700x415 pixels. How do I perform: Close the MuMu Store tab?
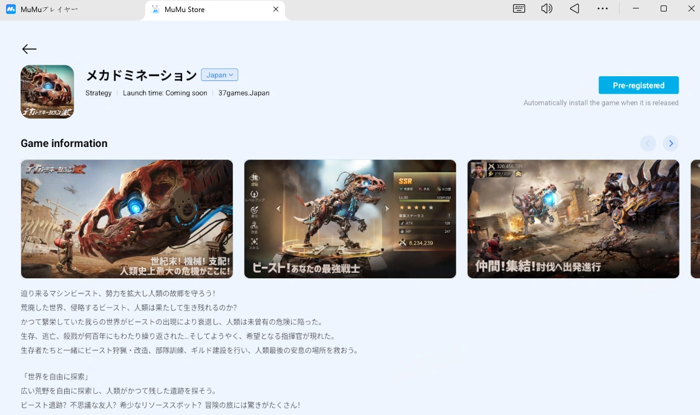[276, 9]
